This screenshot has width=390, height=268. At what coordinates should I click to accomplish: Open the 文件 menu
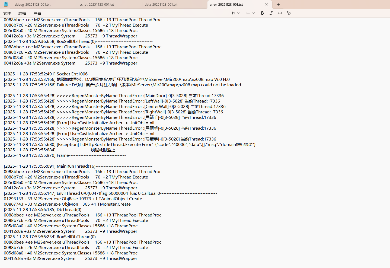coord(7,13)
